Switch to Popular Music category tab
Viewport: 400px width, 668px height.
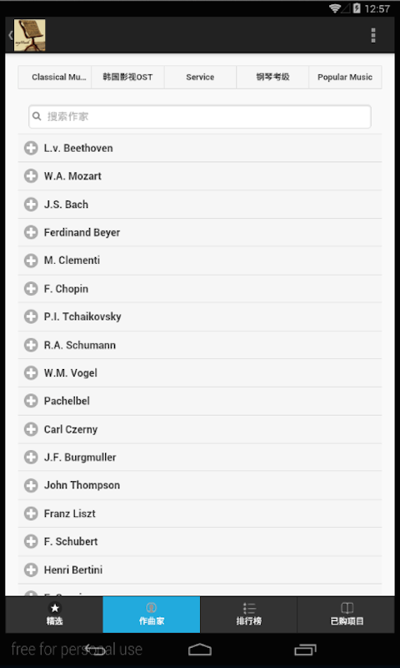(x=345, y=77)
